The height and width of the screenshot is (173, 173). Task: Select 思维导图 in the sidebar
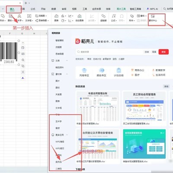60,54
